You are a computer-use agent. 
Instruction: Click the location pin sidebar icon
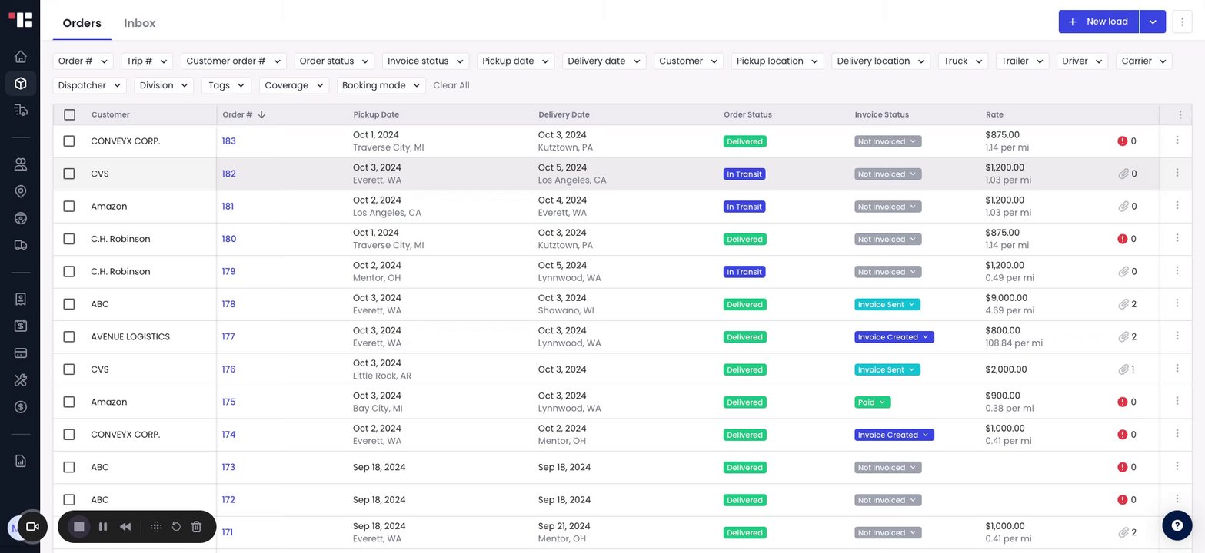pyautogui.click(x=21, y=191)
